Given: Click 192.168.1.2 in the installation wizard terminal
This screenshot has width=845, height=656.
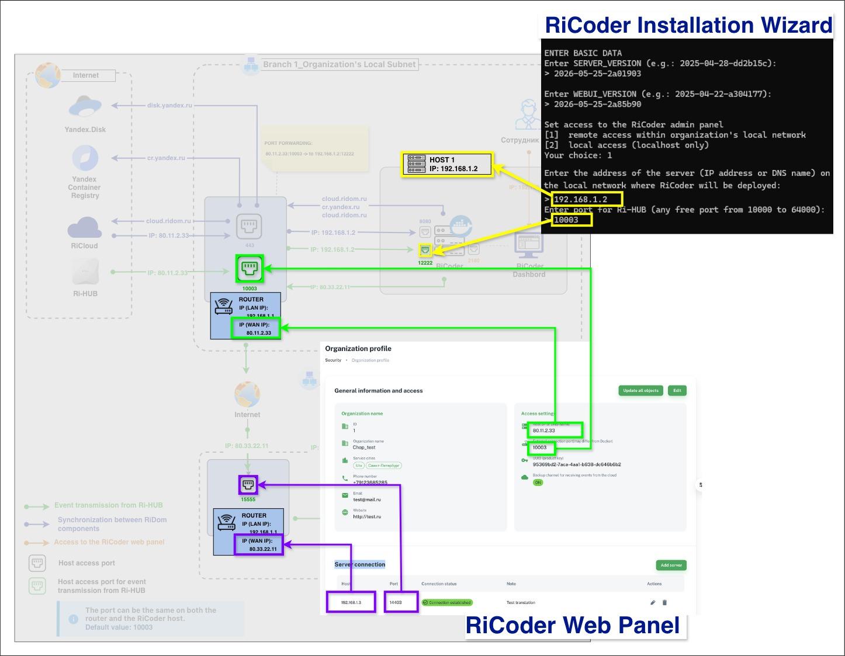Looking at the screenshot, I should (580, 199).
